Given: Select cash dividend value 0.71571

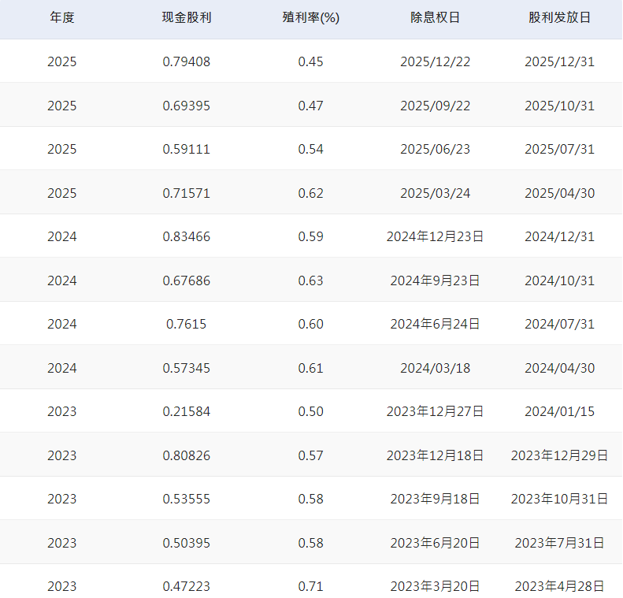Looking at the screenshot, I should coord(187,193).
